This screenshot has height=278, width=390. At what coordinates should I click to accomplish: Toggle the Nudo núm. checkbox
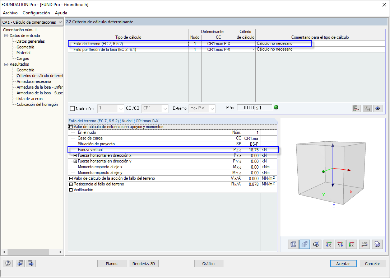[x=73, y=108]
